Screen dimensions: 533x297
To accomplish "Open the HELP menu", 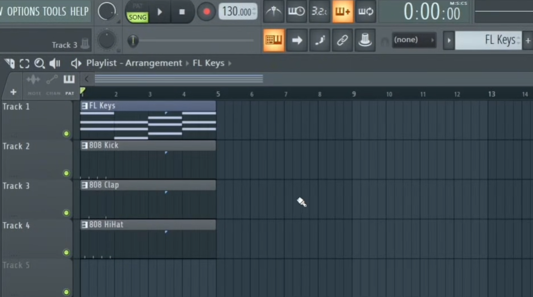I will (79, 11).
